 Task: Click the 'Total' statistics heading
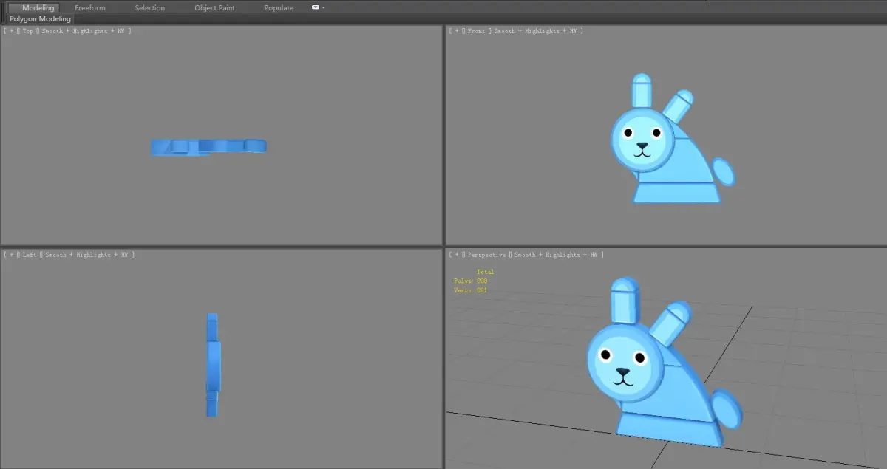tap(485, 272)
